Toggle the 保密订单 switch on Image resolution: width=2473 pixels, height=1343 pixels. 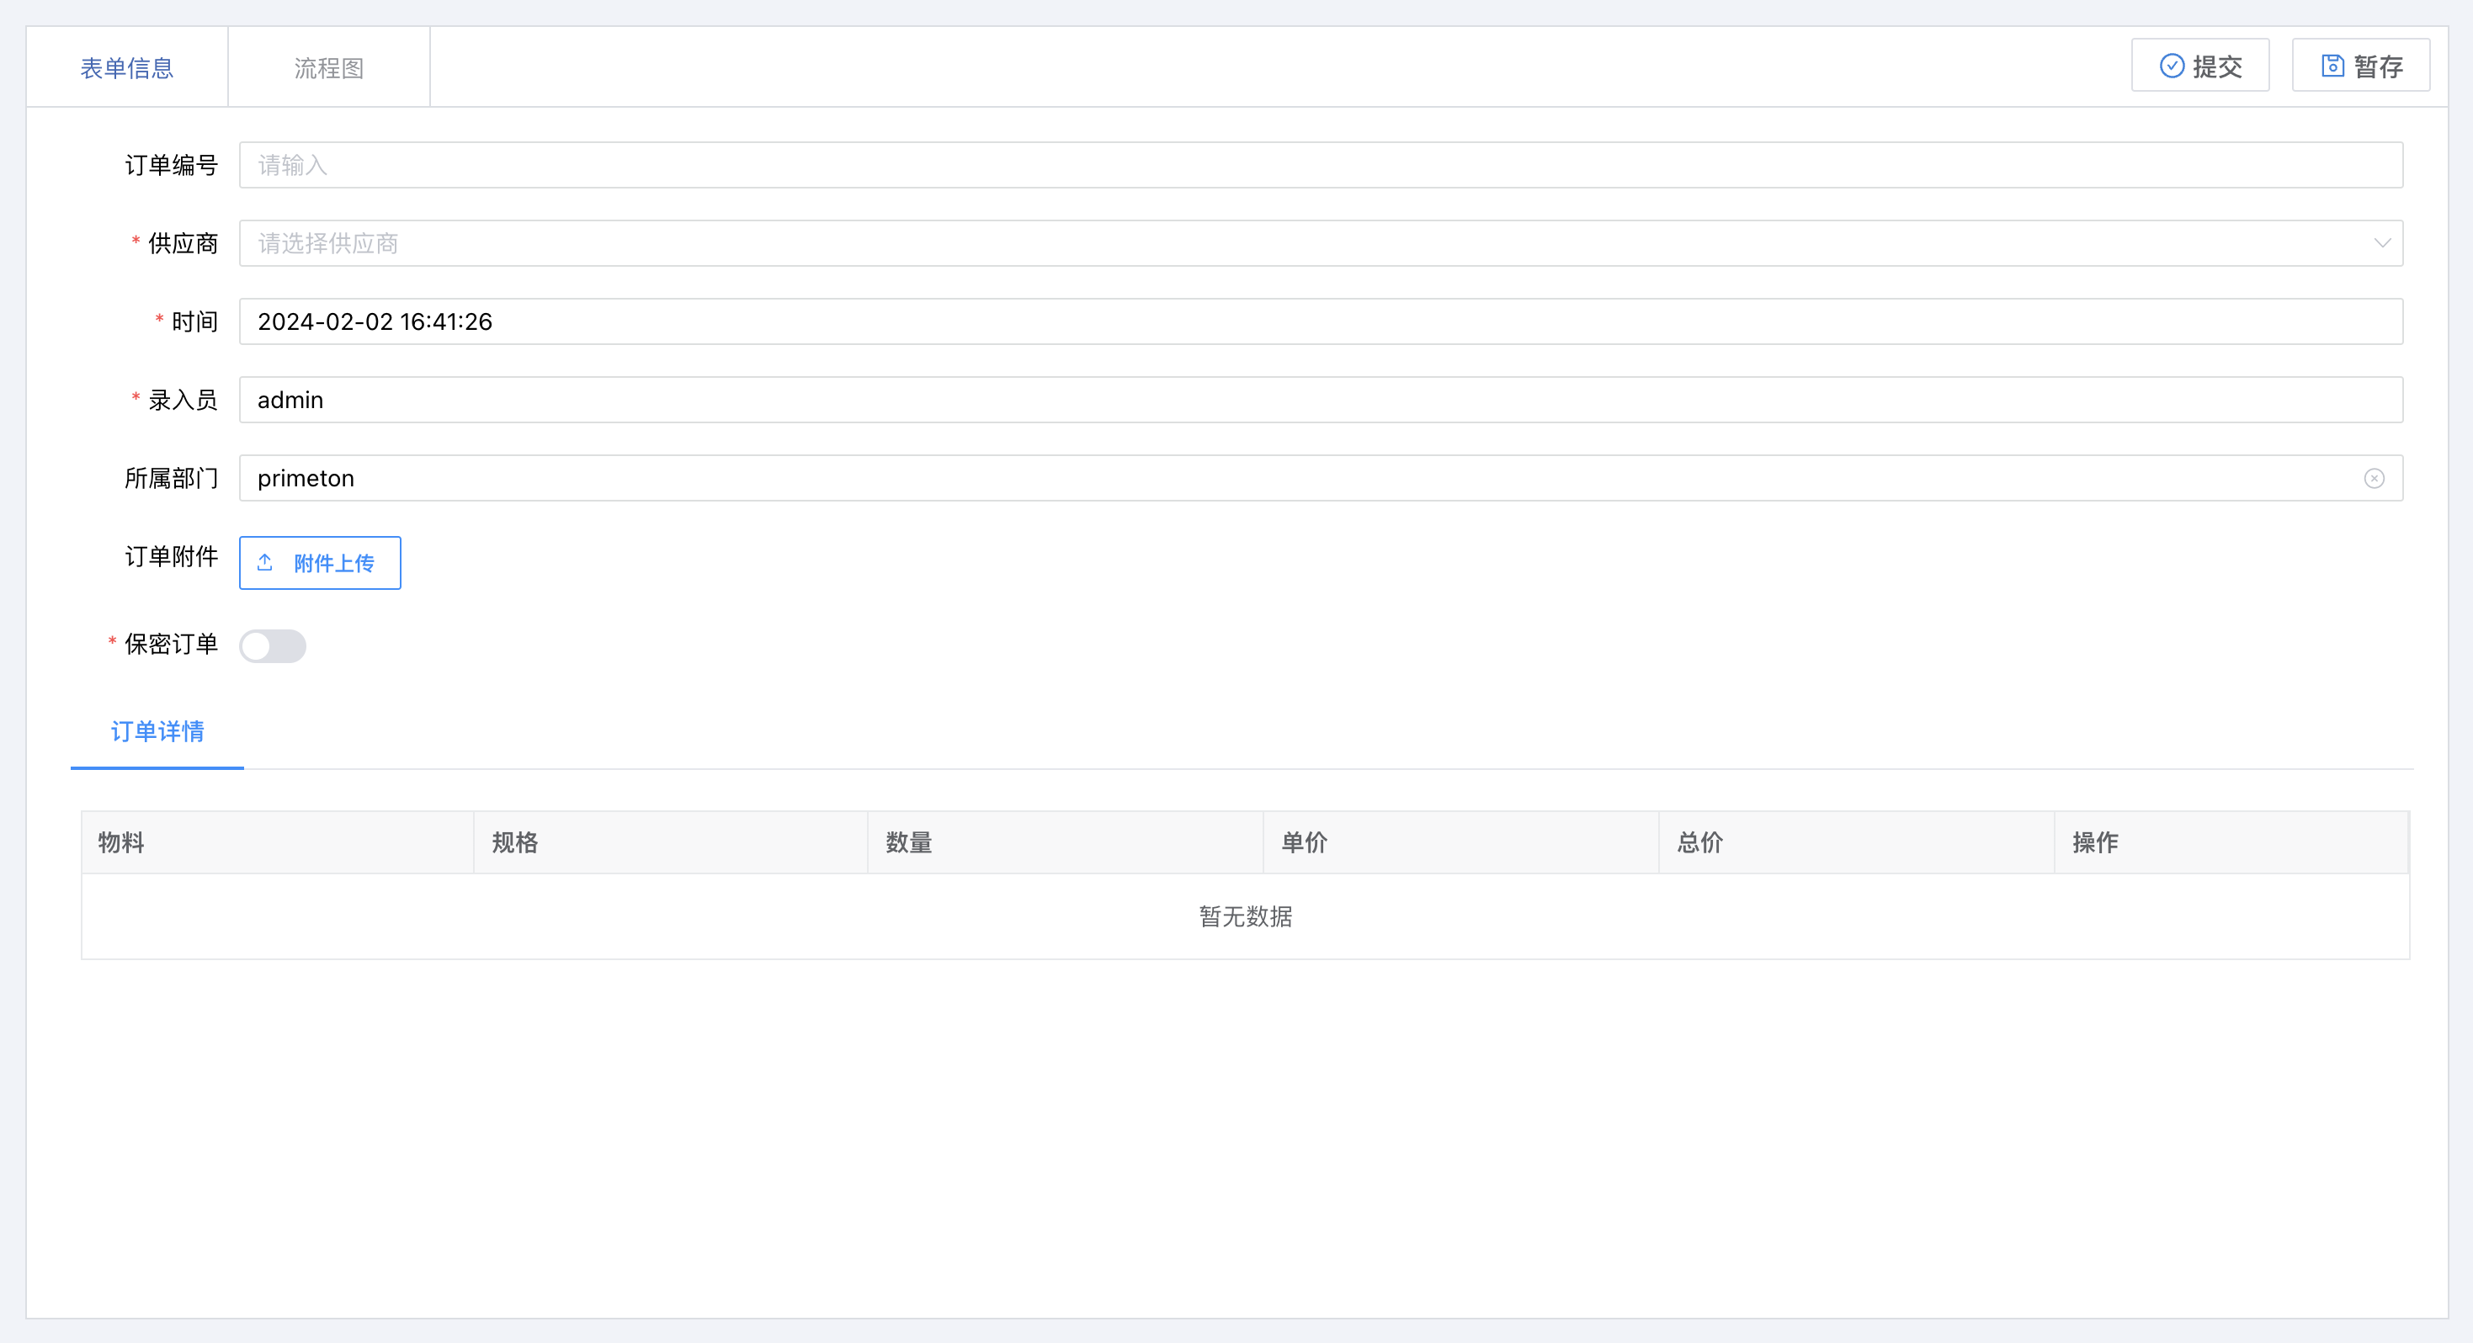[x=273, y=645]
